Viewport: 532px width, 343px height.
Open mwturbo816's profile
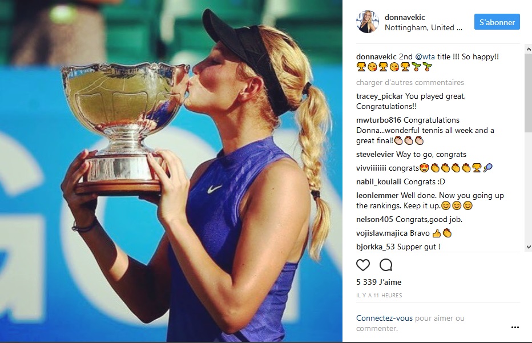pyautogui.click(x=378, y=120)
